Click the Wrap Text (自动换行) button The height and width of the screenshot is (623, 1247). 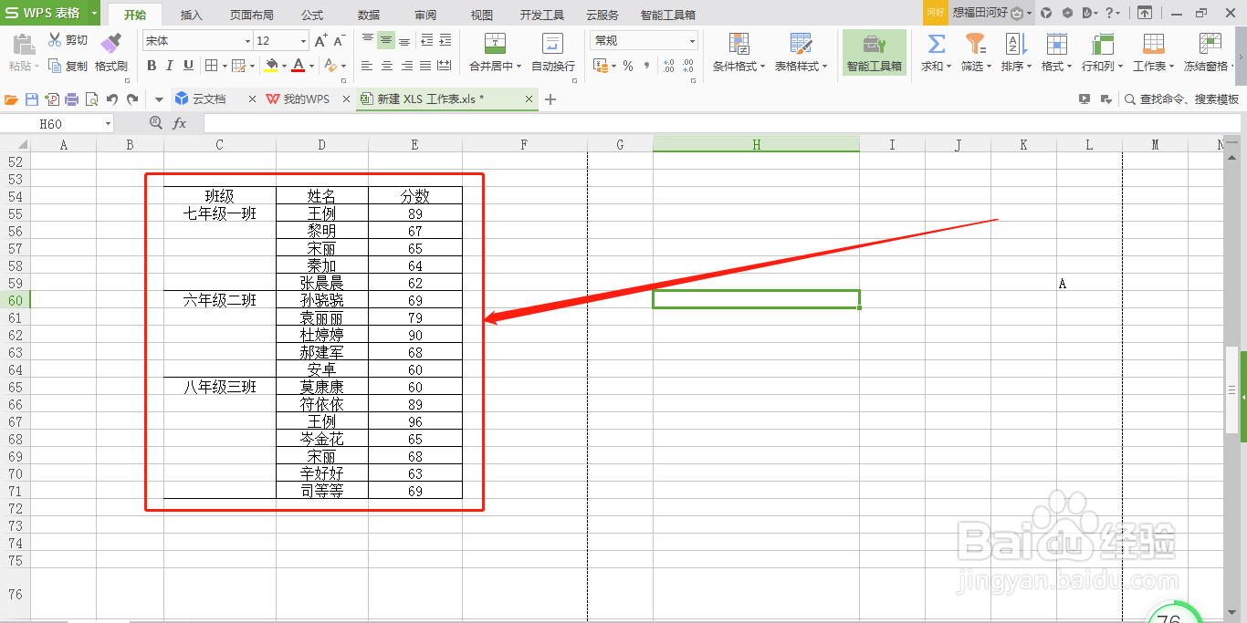click(x=553, y=52)
